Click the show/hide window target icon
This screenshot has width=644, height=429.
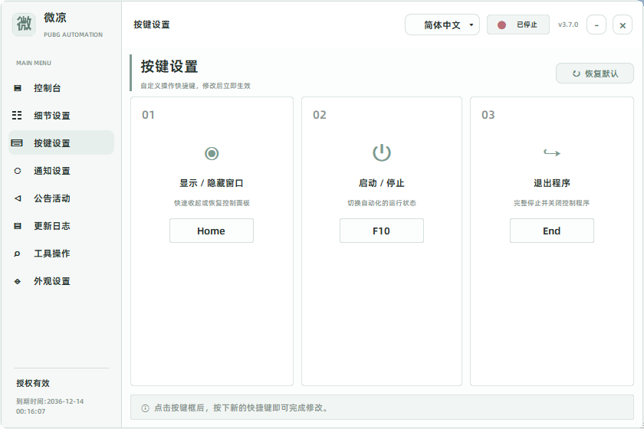click(x=212, y=153)
